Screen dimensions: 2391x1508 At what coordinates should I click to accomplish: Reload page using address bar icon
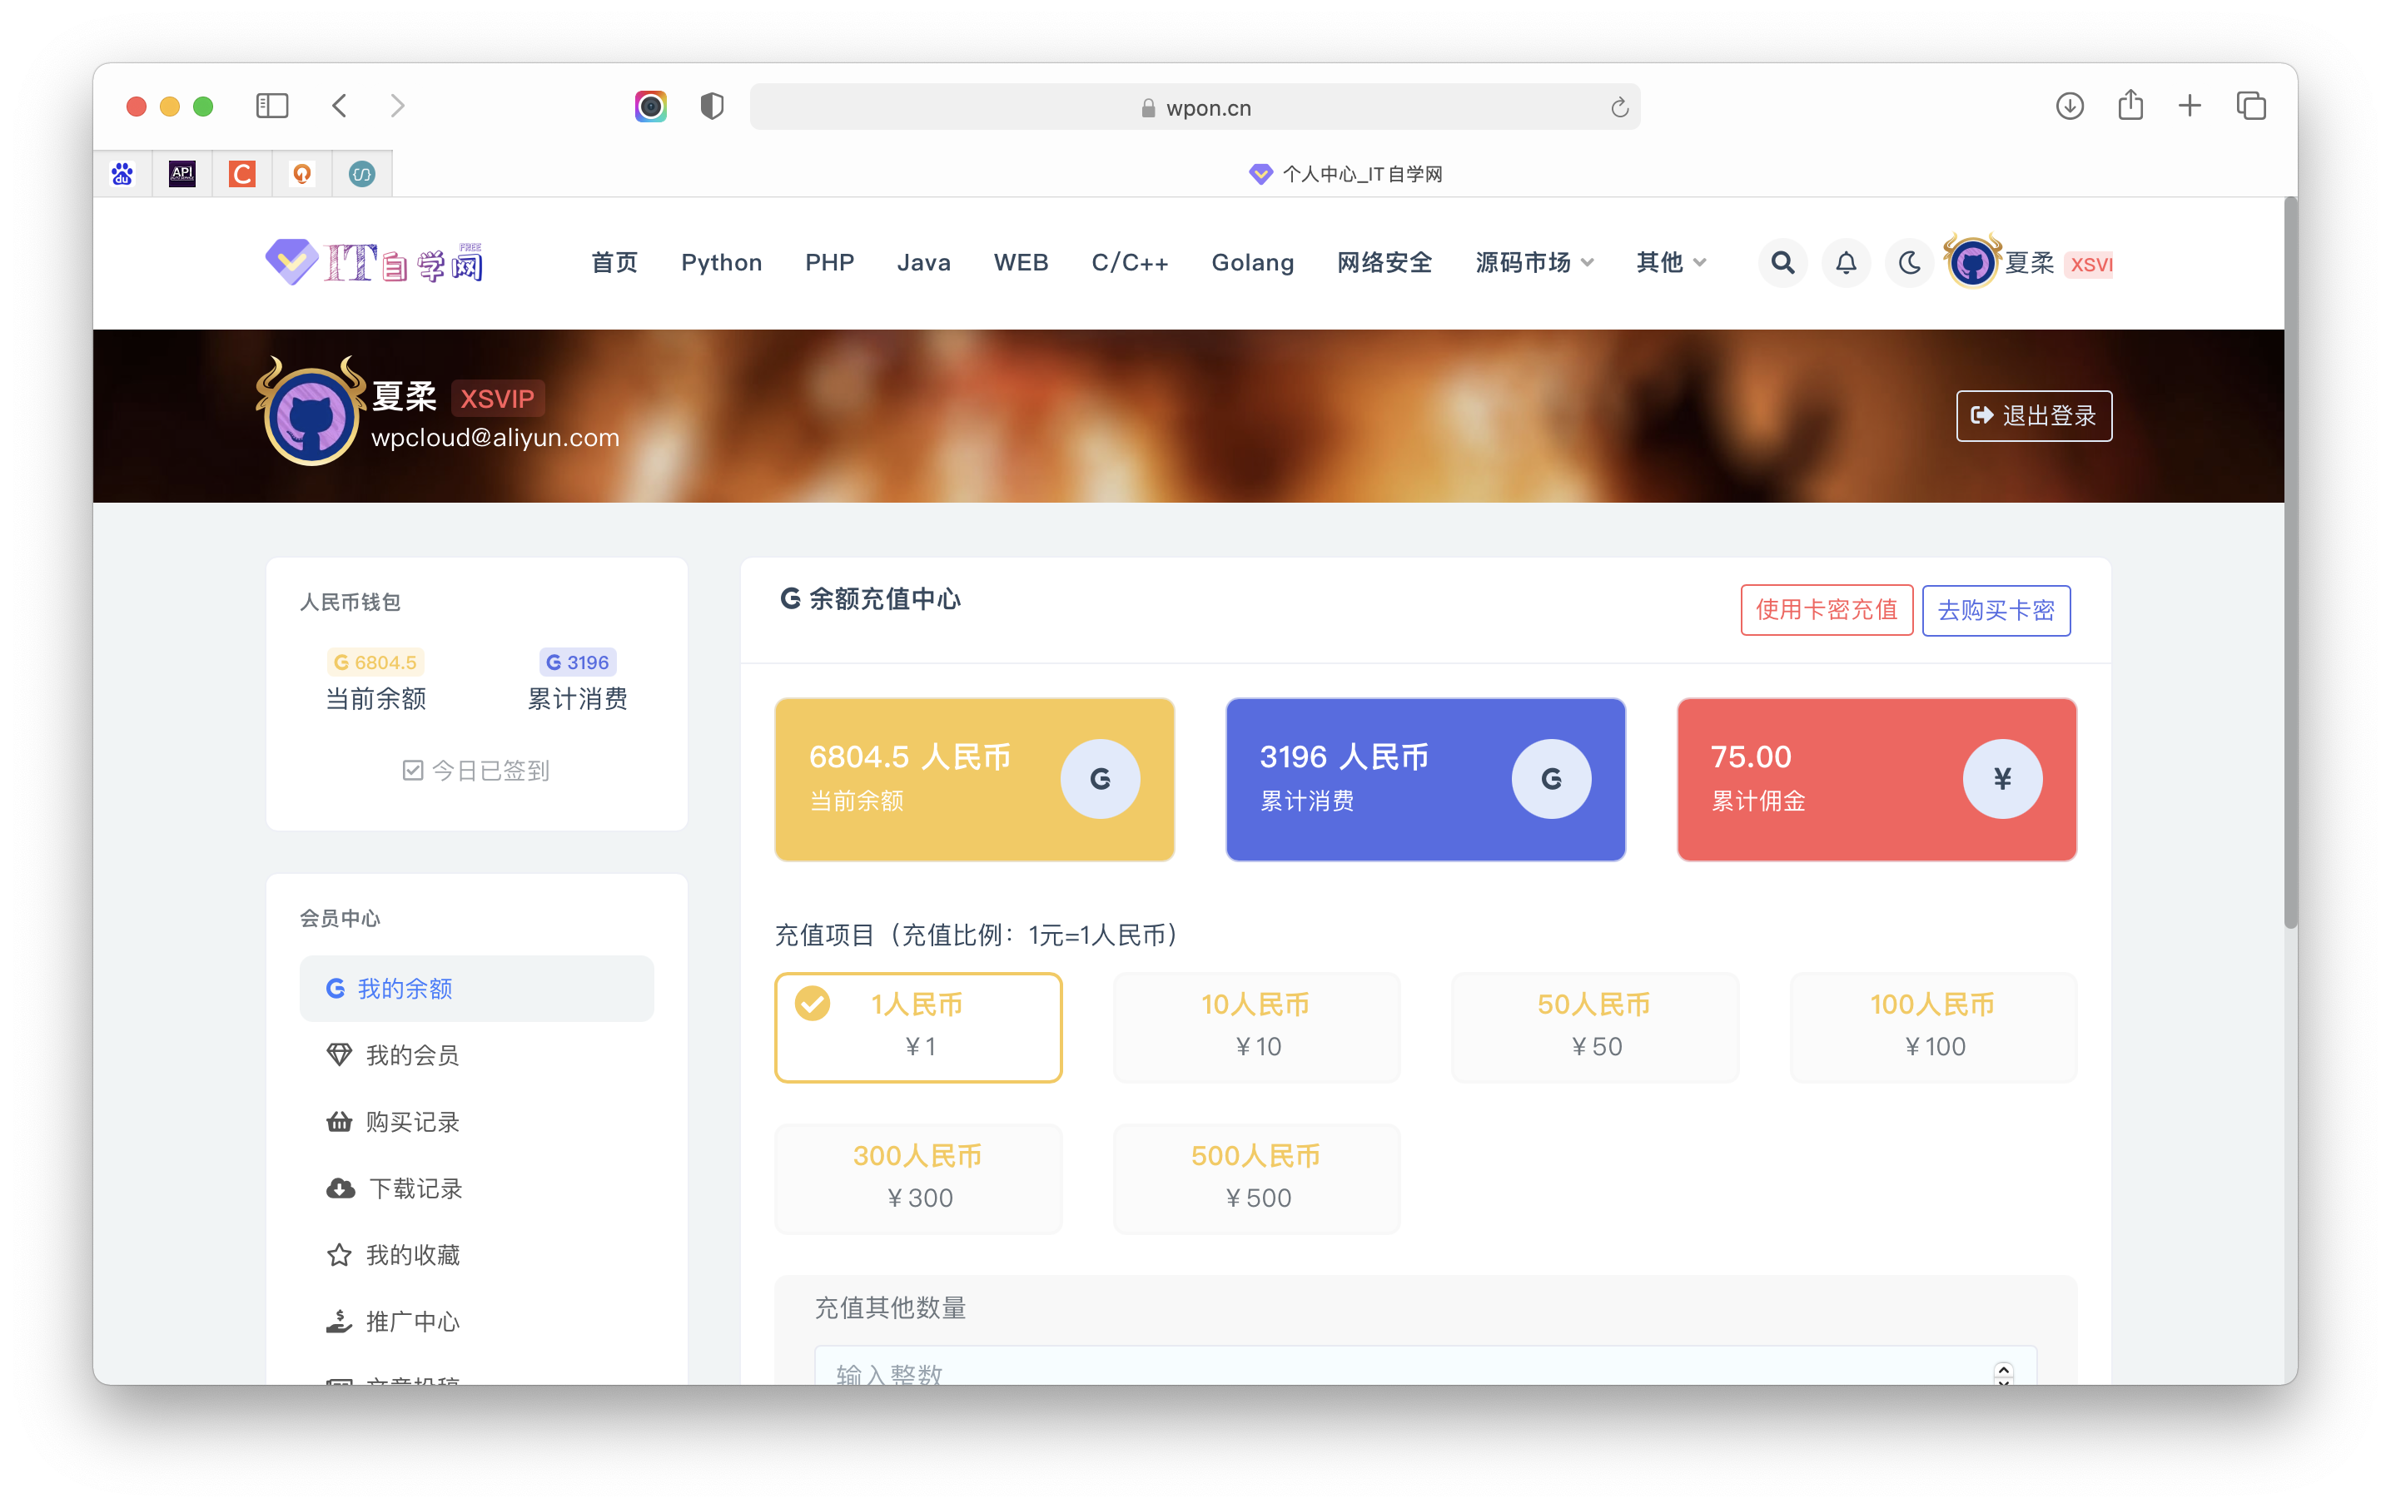[x=1618, y=108]
